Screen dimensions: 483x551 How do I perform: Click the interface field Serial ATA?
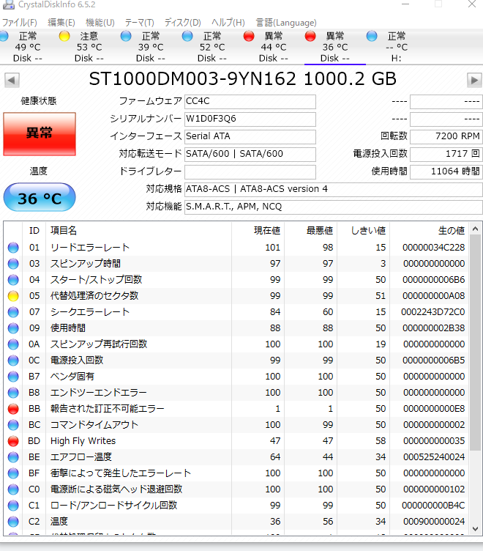(x=250, y=137)
